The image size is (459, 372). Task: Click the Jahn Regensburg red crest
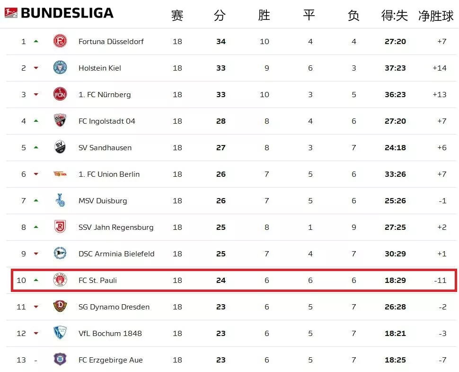[60, 227]
